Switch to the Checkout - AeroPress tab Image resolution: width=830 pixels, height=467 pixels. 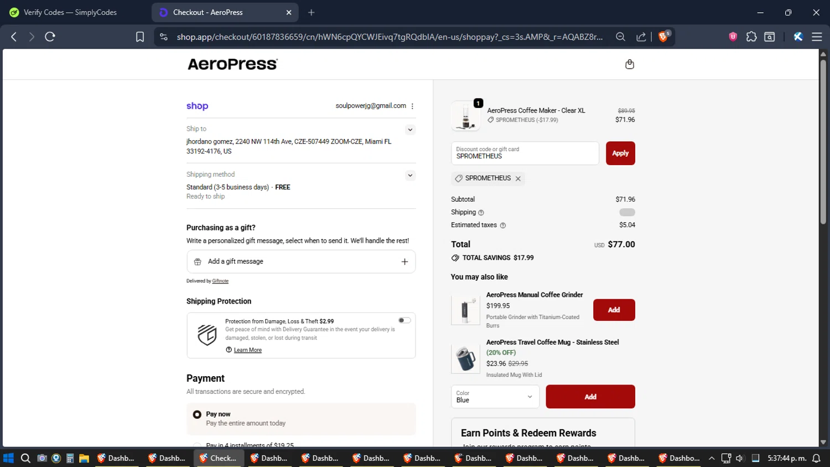coord(225,12)
